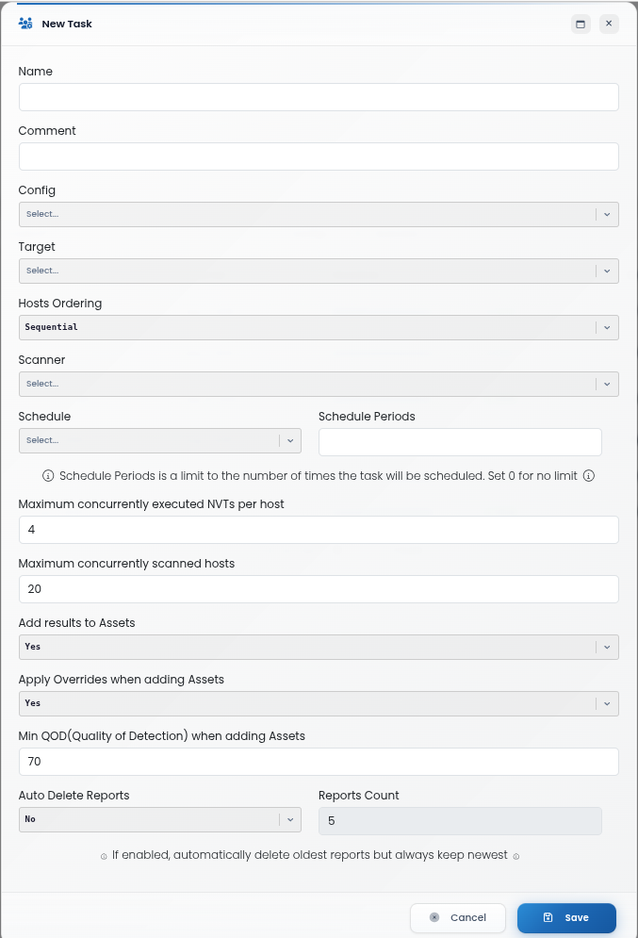Click info icon right of Schedule Periods hint

pyautogui.click(x=589, y=475)
